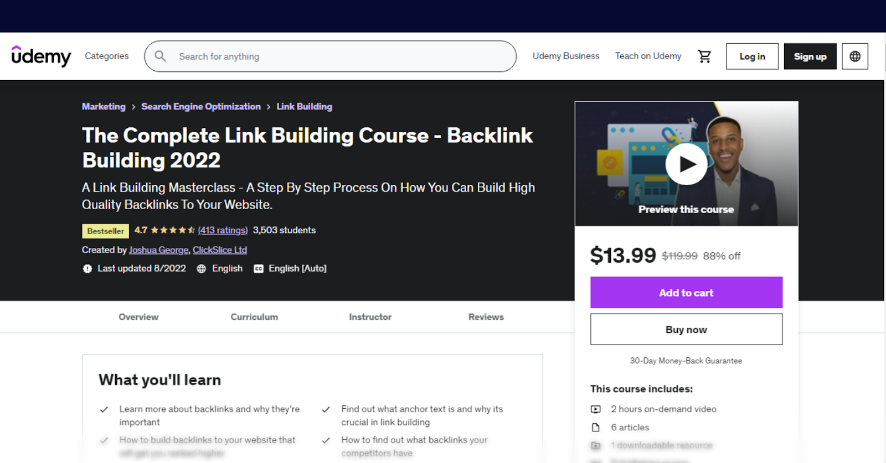The width and height of the screenshot is (886, 463).
Task: Open instructor Joshua George profile
Action: [159, 250]
